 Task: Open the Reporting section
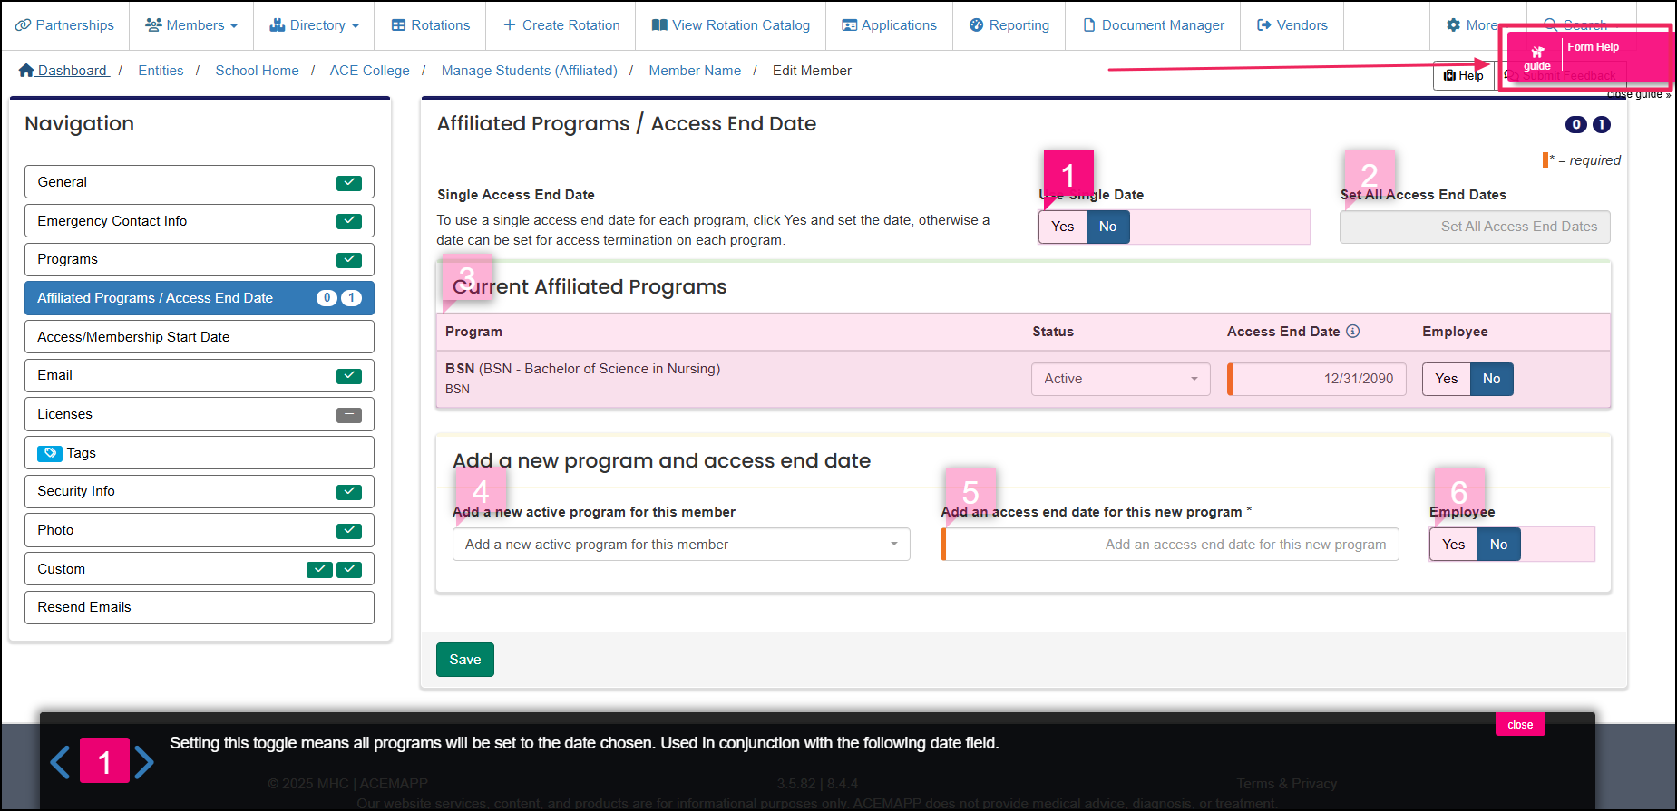click(1009, 25)
